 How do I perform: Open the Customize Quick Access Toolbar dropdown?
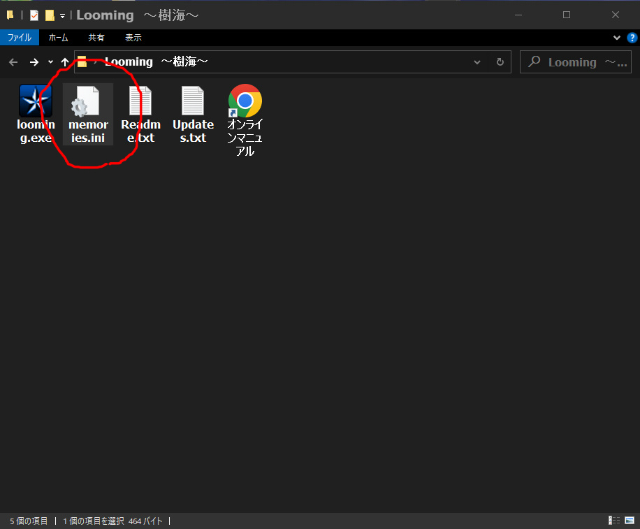(x=62, y=15)
